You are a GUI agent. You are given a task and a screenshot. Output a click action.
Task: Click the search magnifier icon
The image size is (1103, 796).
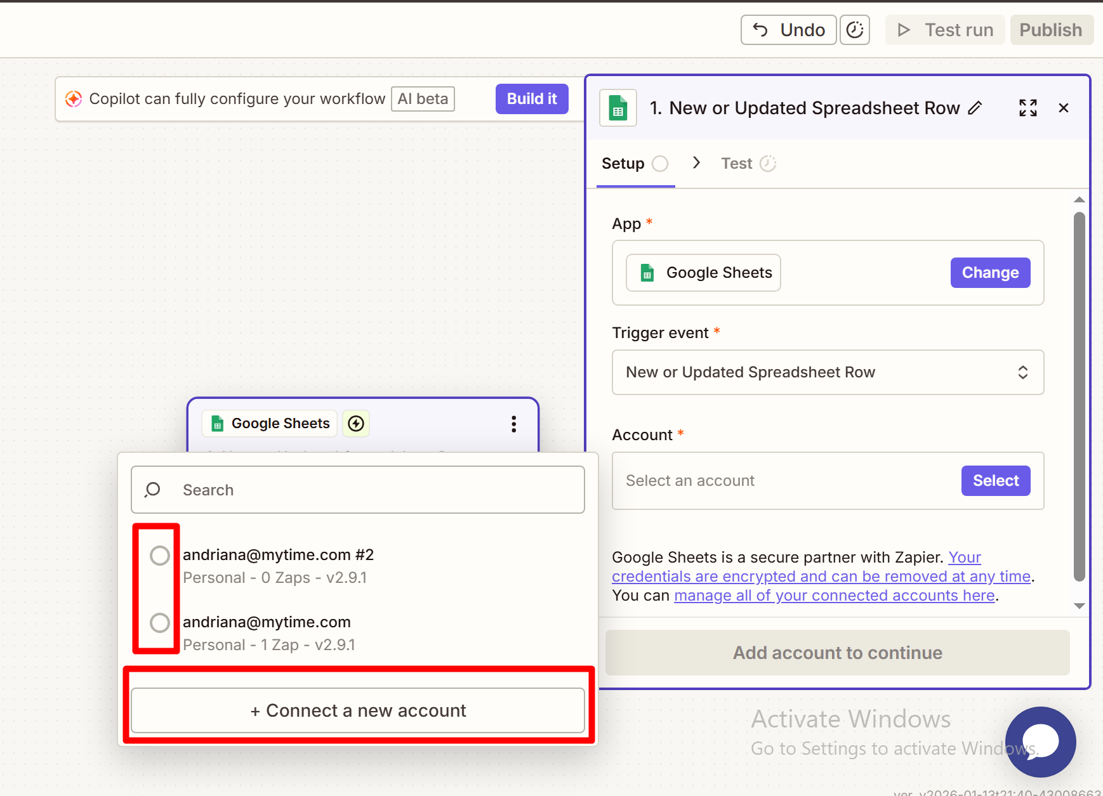pos(152,490)
